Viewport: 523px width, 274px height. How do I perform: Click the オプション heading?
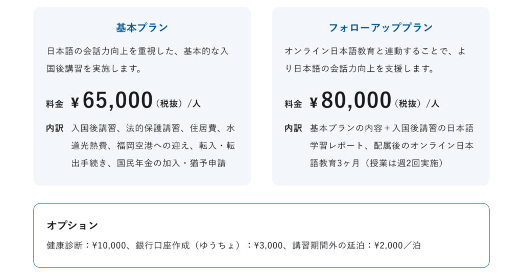coord(73,226)
